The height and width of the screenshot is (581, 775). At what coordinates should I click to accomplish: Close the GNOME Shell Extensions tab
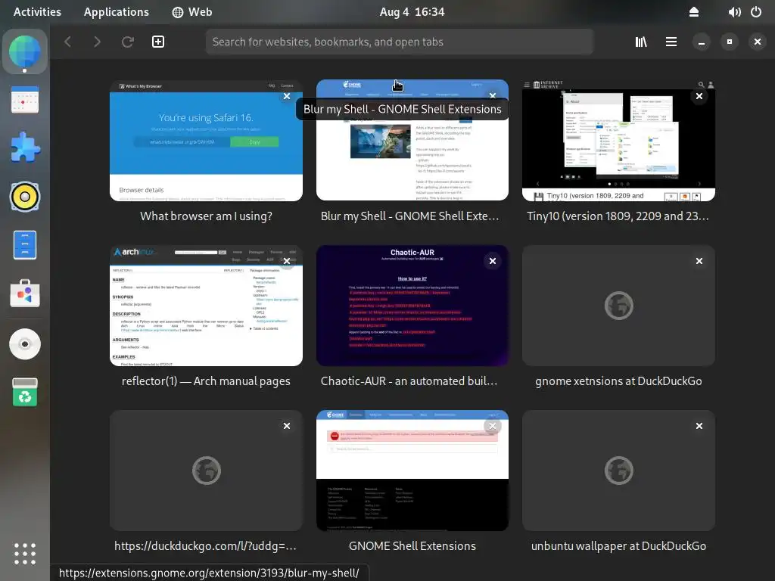[x=492, y=426]
